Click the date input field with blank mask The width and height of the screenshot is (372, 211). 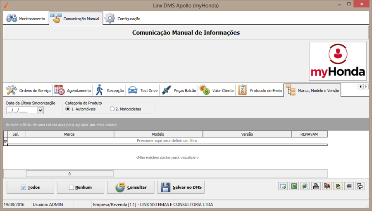22,110
